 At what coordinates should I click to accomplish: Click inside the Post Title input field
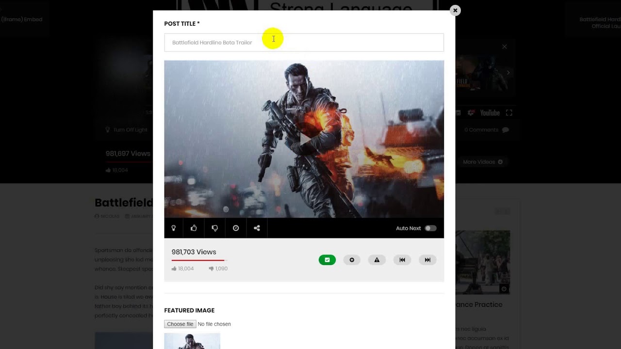pyautogui.click(x=304, y=42)
